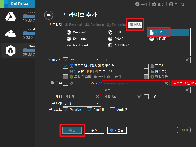Select ASUSTOR storage type
This screenshot has width=196, height=147.
click(x=118, y=45)
